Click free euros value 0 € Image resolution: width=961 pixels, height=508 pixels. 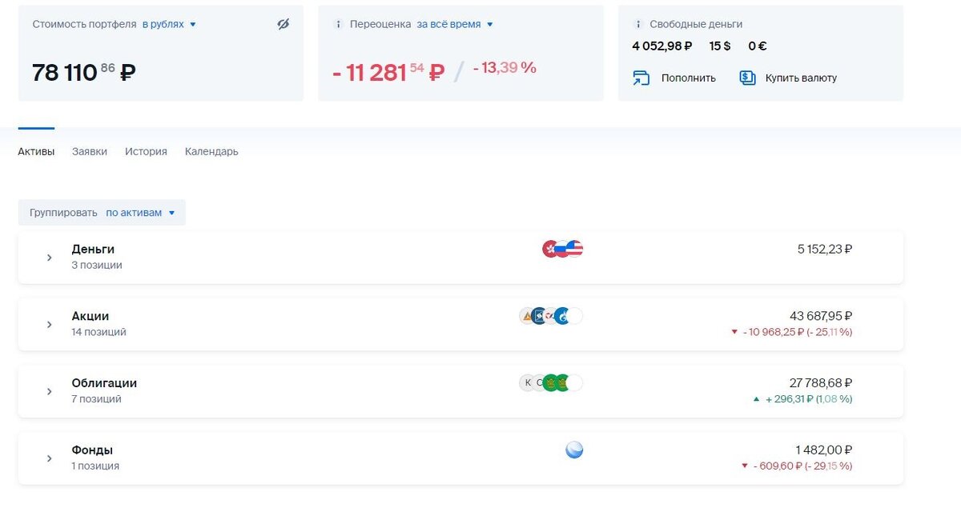[x=758, y=46]
